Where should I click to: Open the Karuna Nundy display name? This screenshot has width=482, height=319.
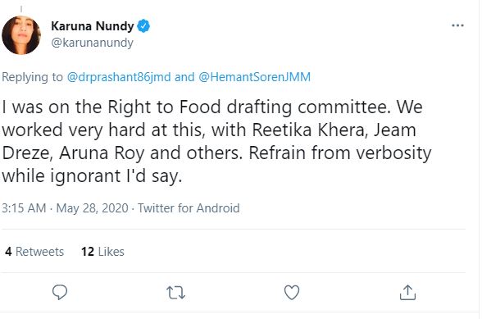click(92, 26)
